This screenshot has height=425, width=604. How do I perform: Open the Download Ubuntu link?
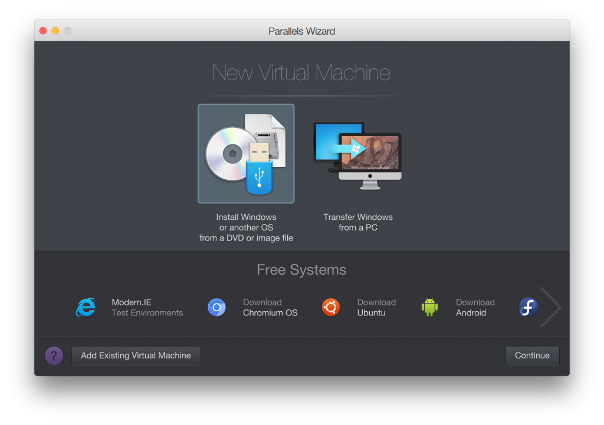[x=376, y=307]
